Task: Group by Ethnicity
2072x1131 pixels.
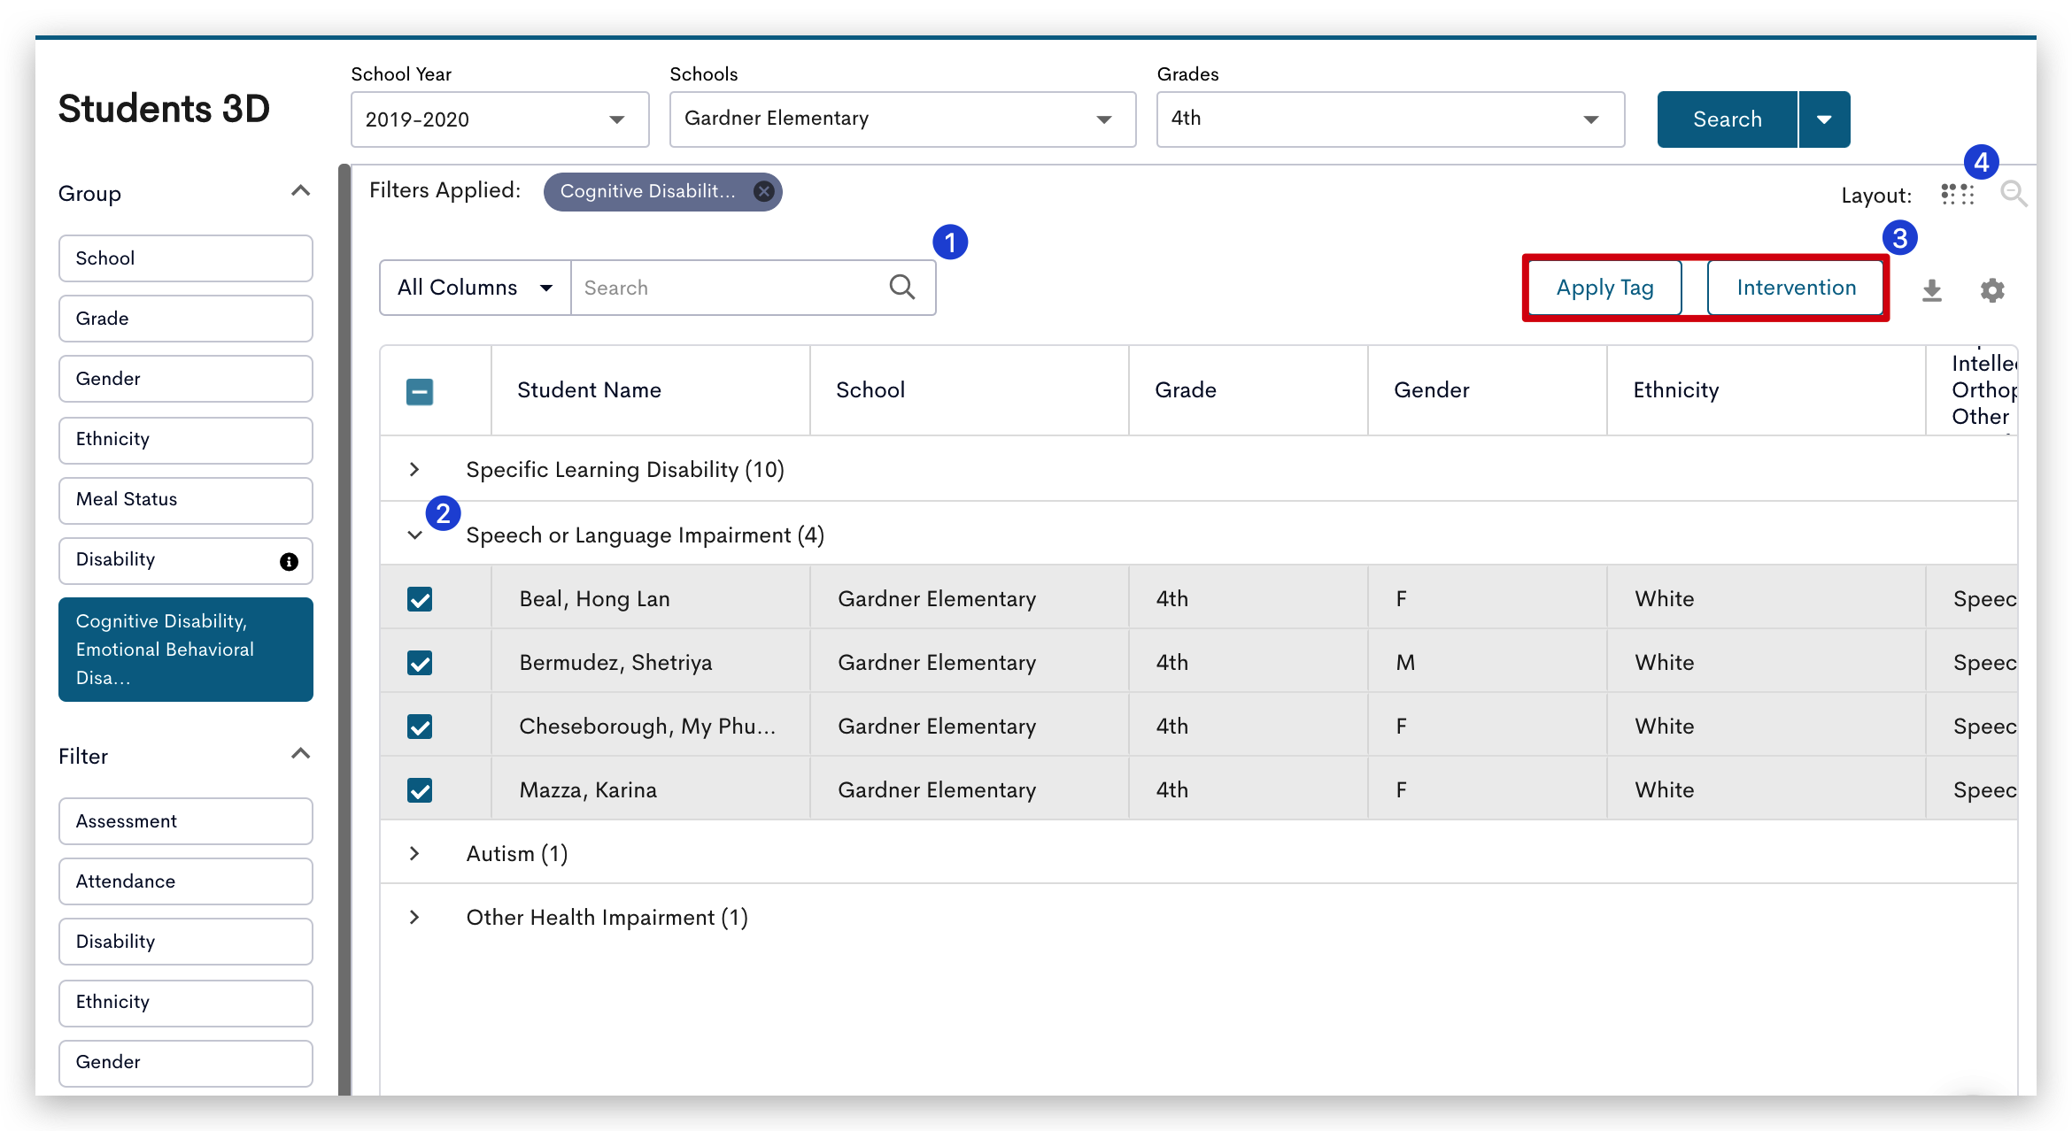Action: pos(186,440)
